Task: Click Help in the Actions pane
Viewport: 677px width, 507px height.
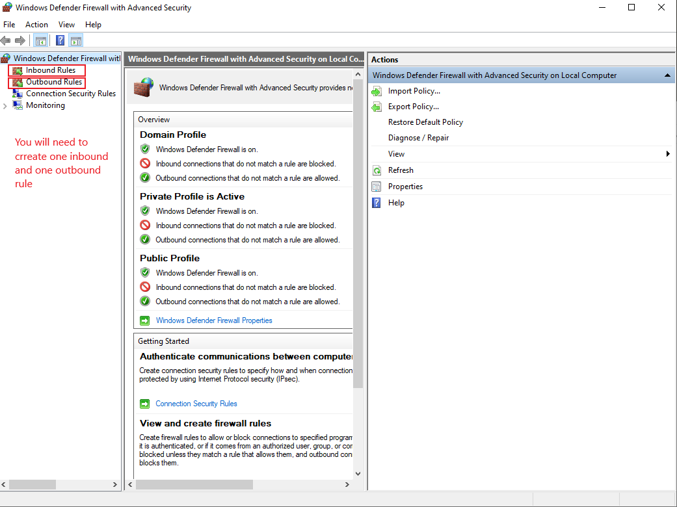Action: click(396, 203)
